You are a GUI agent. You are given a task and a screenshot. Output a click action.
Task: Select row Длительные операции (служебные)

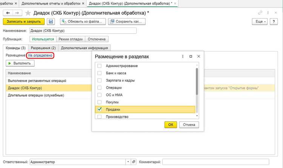click(x=49, y=95)
